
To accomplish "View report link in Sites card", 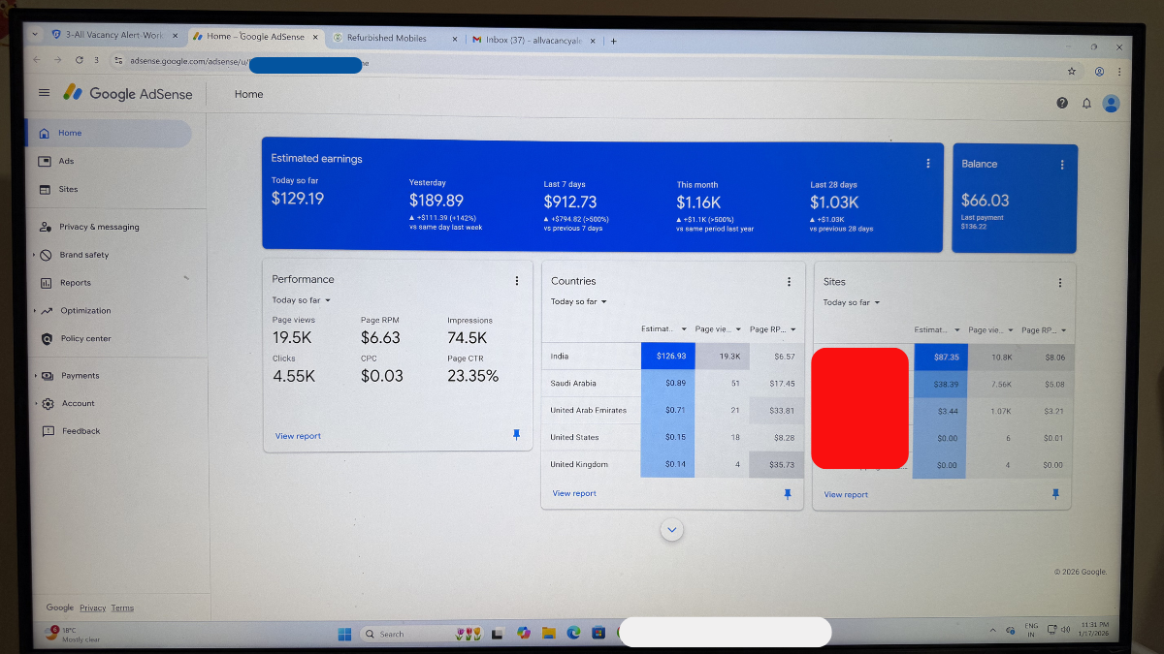I will click(846, 494).
